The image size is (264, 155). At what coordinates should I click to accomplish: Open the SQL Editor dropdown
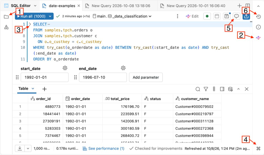tap(35, 6)
